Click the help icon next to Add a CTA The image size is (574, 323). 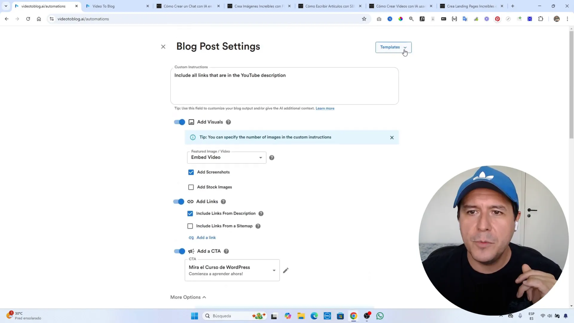(226, 251)
